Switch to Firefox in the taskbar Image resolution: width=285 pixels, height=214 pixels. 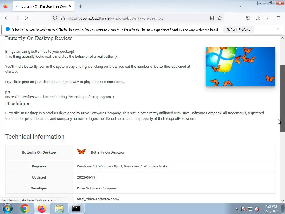42,208
